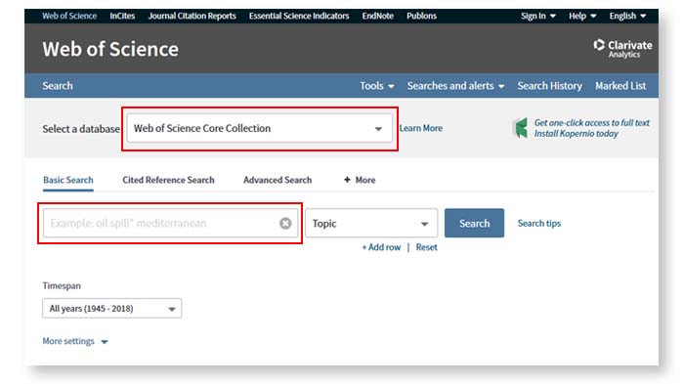Open the Tools menu
The height and width of the screenshot is (384, 684).
coord(377,86)
